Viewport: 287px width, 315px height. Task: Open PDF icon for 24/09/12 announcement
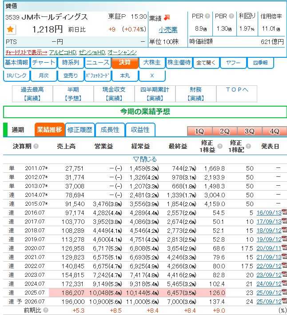coord(284,283)
